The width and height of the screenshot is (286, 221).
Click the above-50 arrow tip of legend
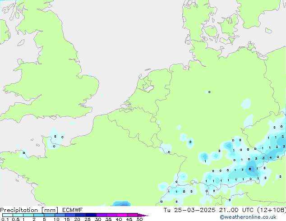point(143,215)
